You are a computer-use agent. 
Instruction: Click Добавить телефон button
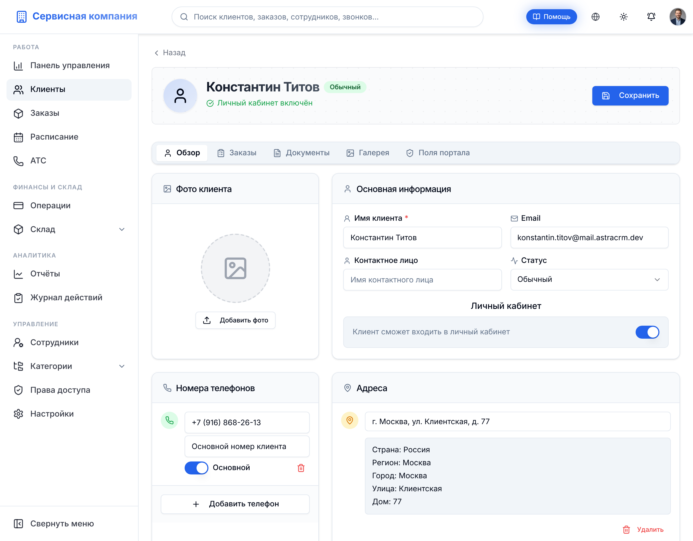236,504
